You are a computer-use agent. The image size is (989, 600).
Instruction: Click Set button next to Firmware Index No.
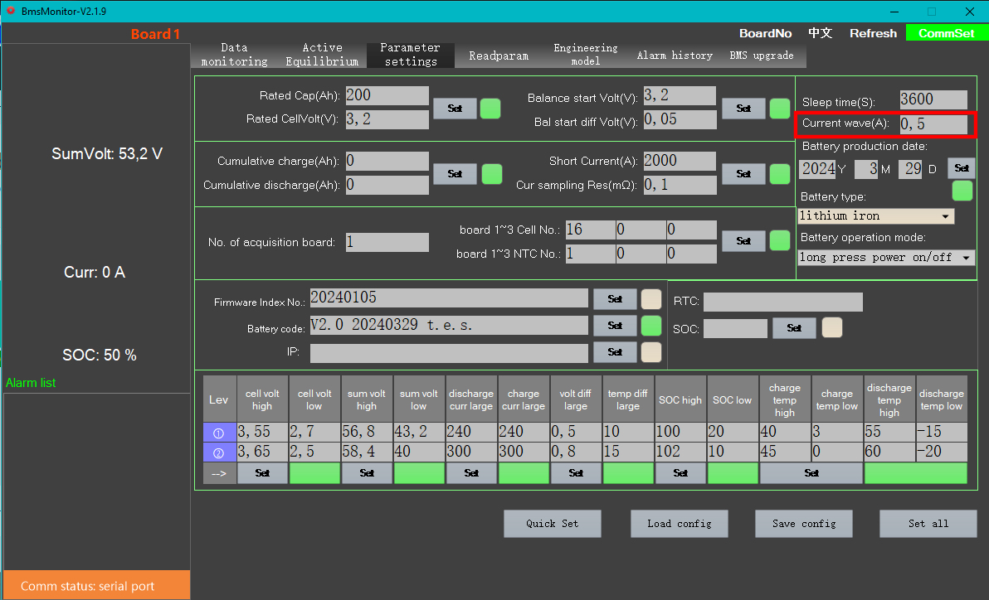(615, 299)
